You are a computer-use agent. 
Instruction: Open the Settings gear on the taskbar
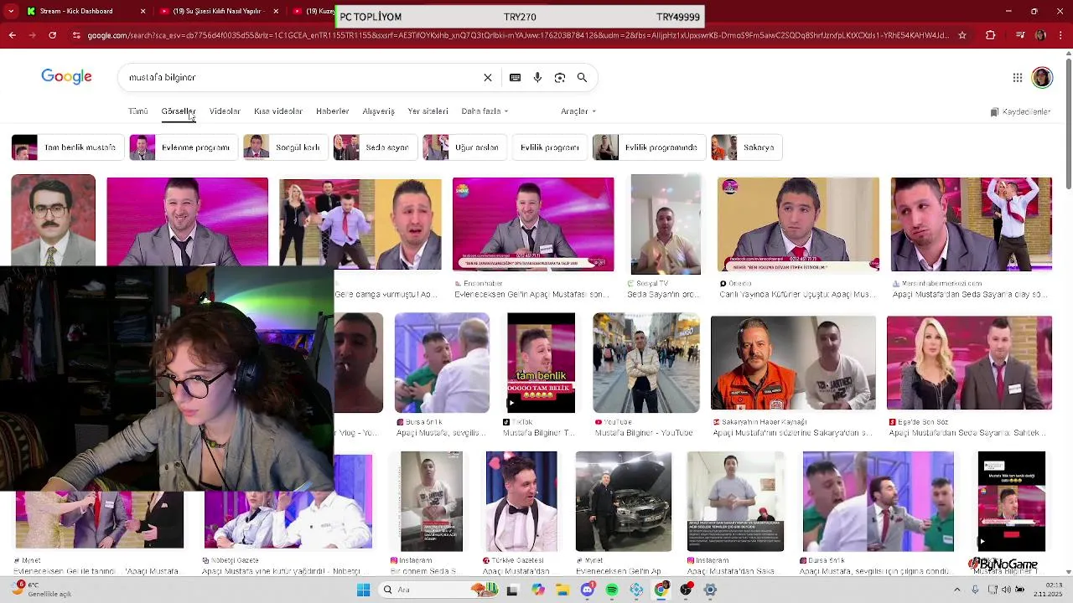click(x=711, y=590)
